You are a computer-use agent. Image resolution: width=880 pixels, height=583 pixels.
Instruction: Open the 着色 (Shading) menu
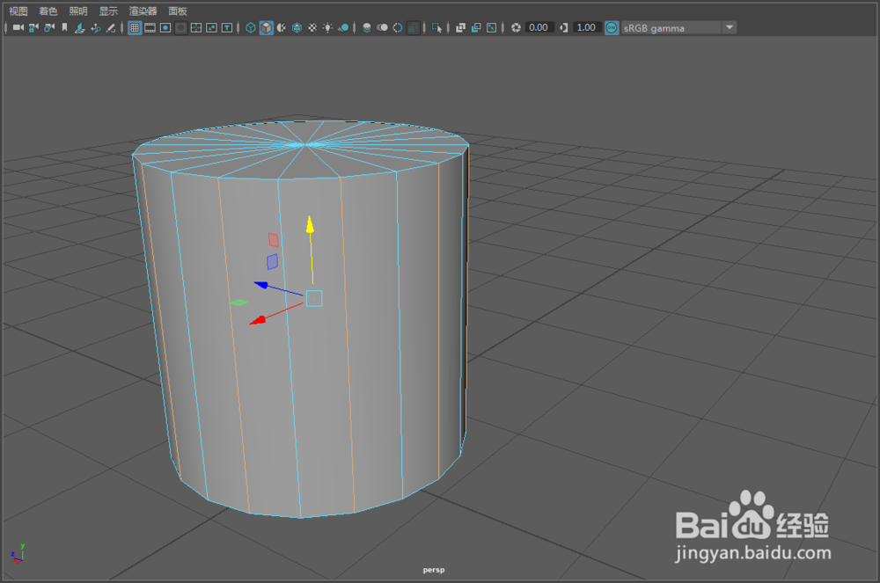point(48,11)
